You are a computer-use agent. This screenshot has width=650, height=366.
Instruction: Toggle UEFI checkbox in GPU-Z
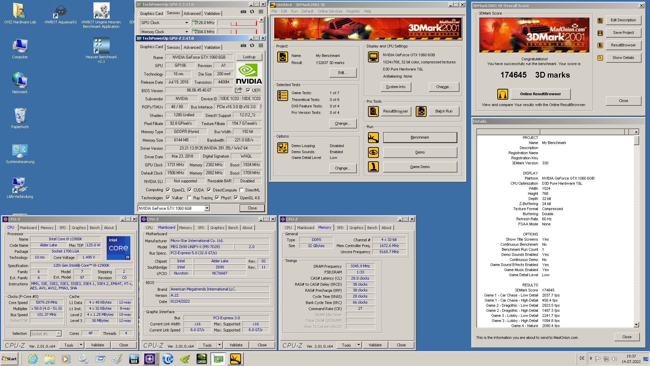248,90
